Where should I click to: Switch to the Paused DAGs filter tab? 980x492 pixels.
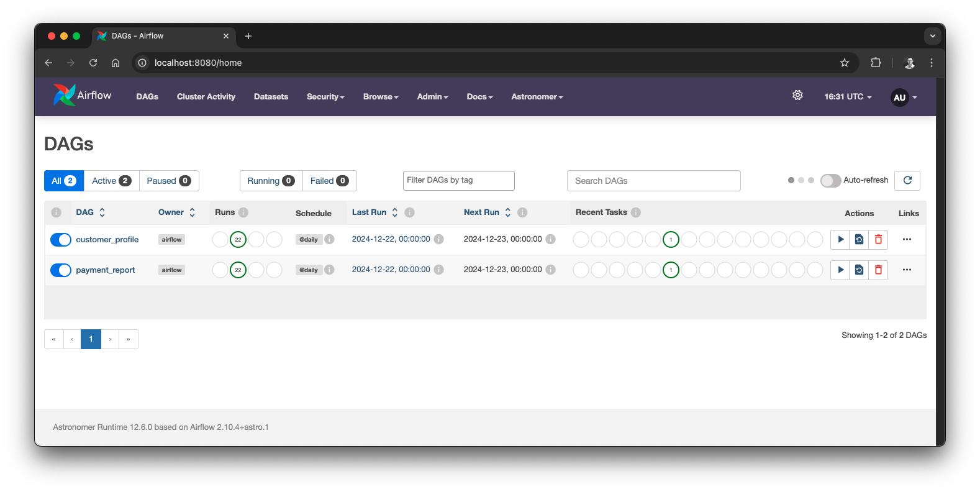tap(169, 181)
